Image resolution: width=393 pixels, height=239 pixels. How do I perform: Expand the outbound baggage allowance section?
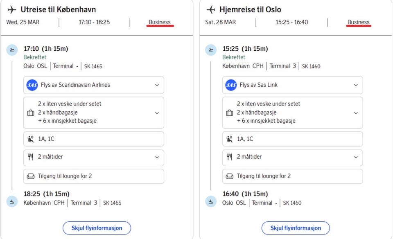(157, 113)
